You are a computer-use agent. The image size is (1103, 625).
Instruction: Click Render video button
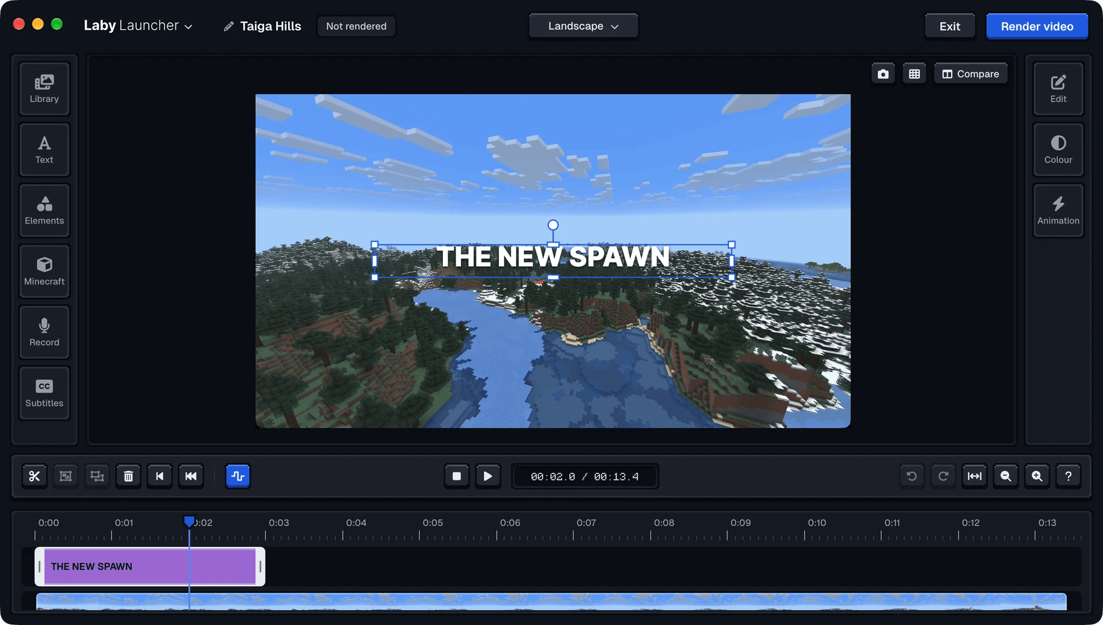coord(1037,26)
